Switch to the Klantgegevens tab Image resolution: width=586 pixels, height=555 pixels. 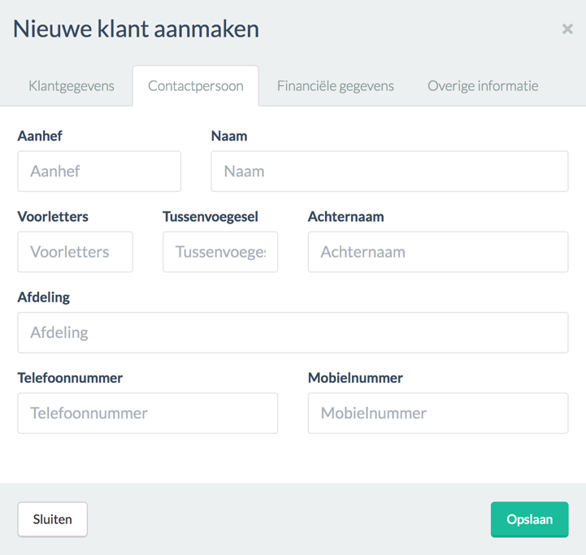[72, 86]
